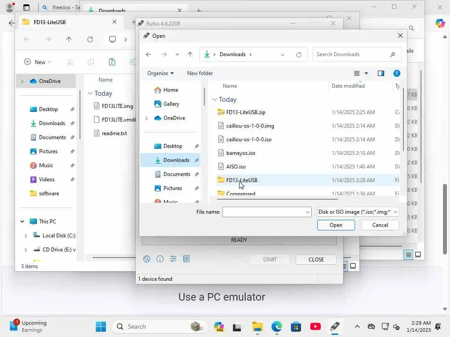Toggle preview pane in Open dialog
The width and height of the screenshot is (450, 337).
tap(381, 73)
